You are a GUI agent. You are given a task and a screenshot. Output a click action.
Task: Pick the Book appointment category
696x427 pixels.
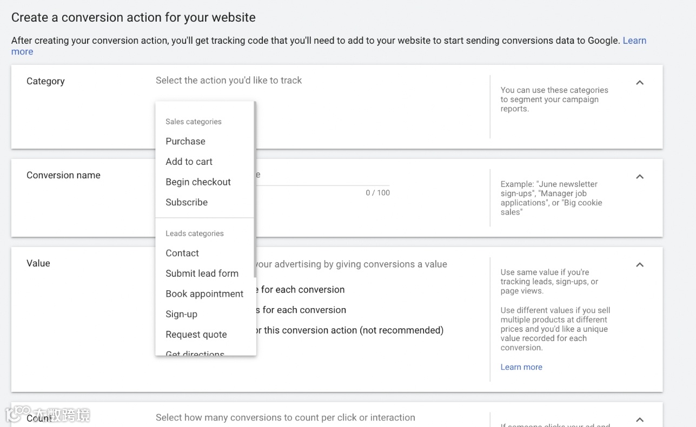point(204,294)
